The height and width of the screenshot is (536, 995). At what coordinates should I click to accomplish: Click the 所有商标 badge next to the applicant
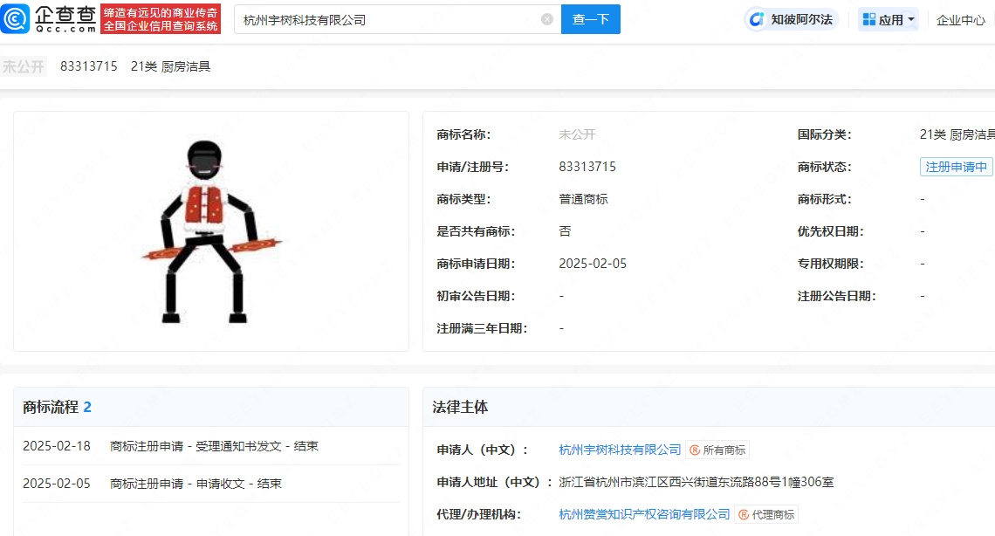pos(717,450)
